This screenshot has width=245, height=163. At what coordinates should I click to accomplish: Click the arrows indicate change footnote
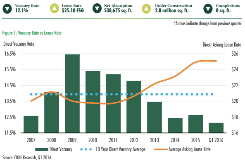coord(208,23)
